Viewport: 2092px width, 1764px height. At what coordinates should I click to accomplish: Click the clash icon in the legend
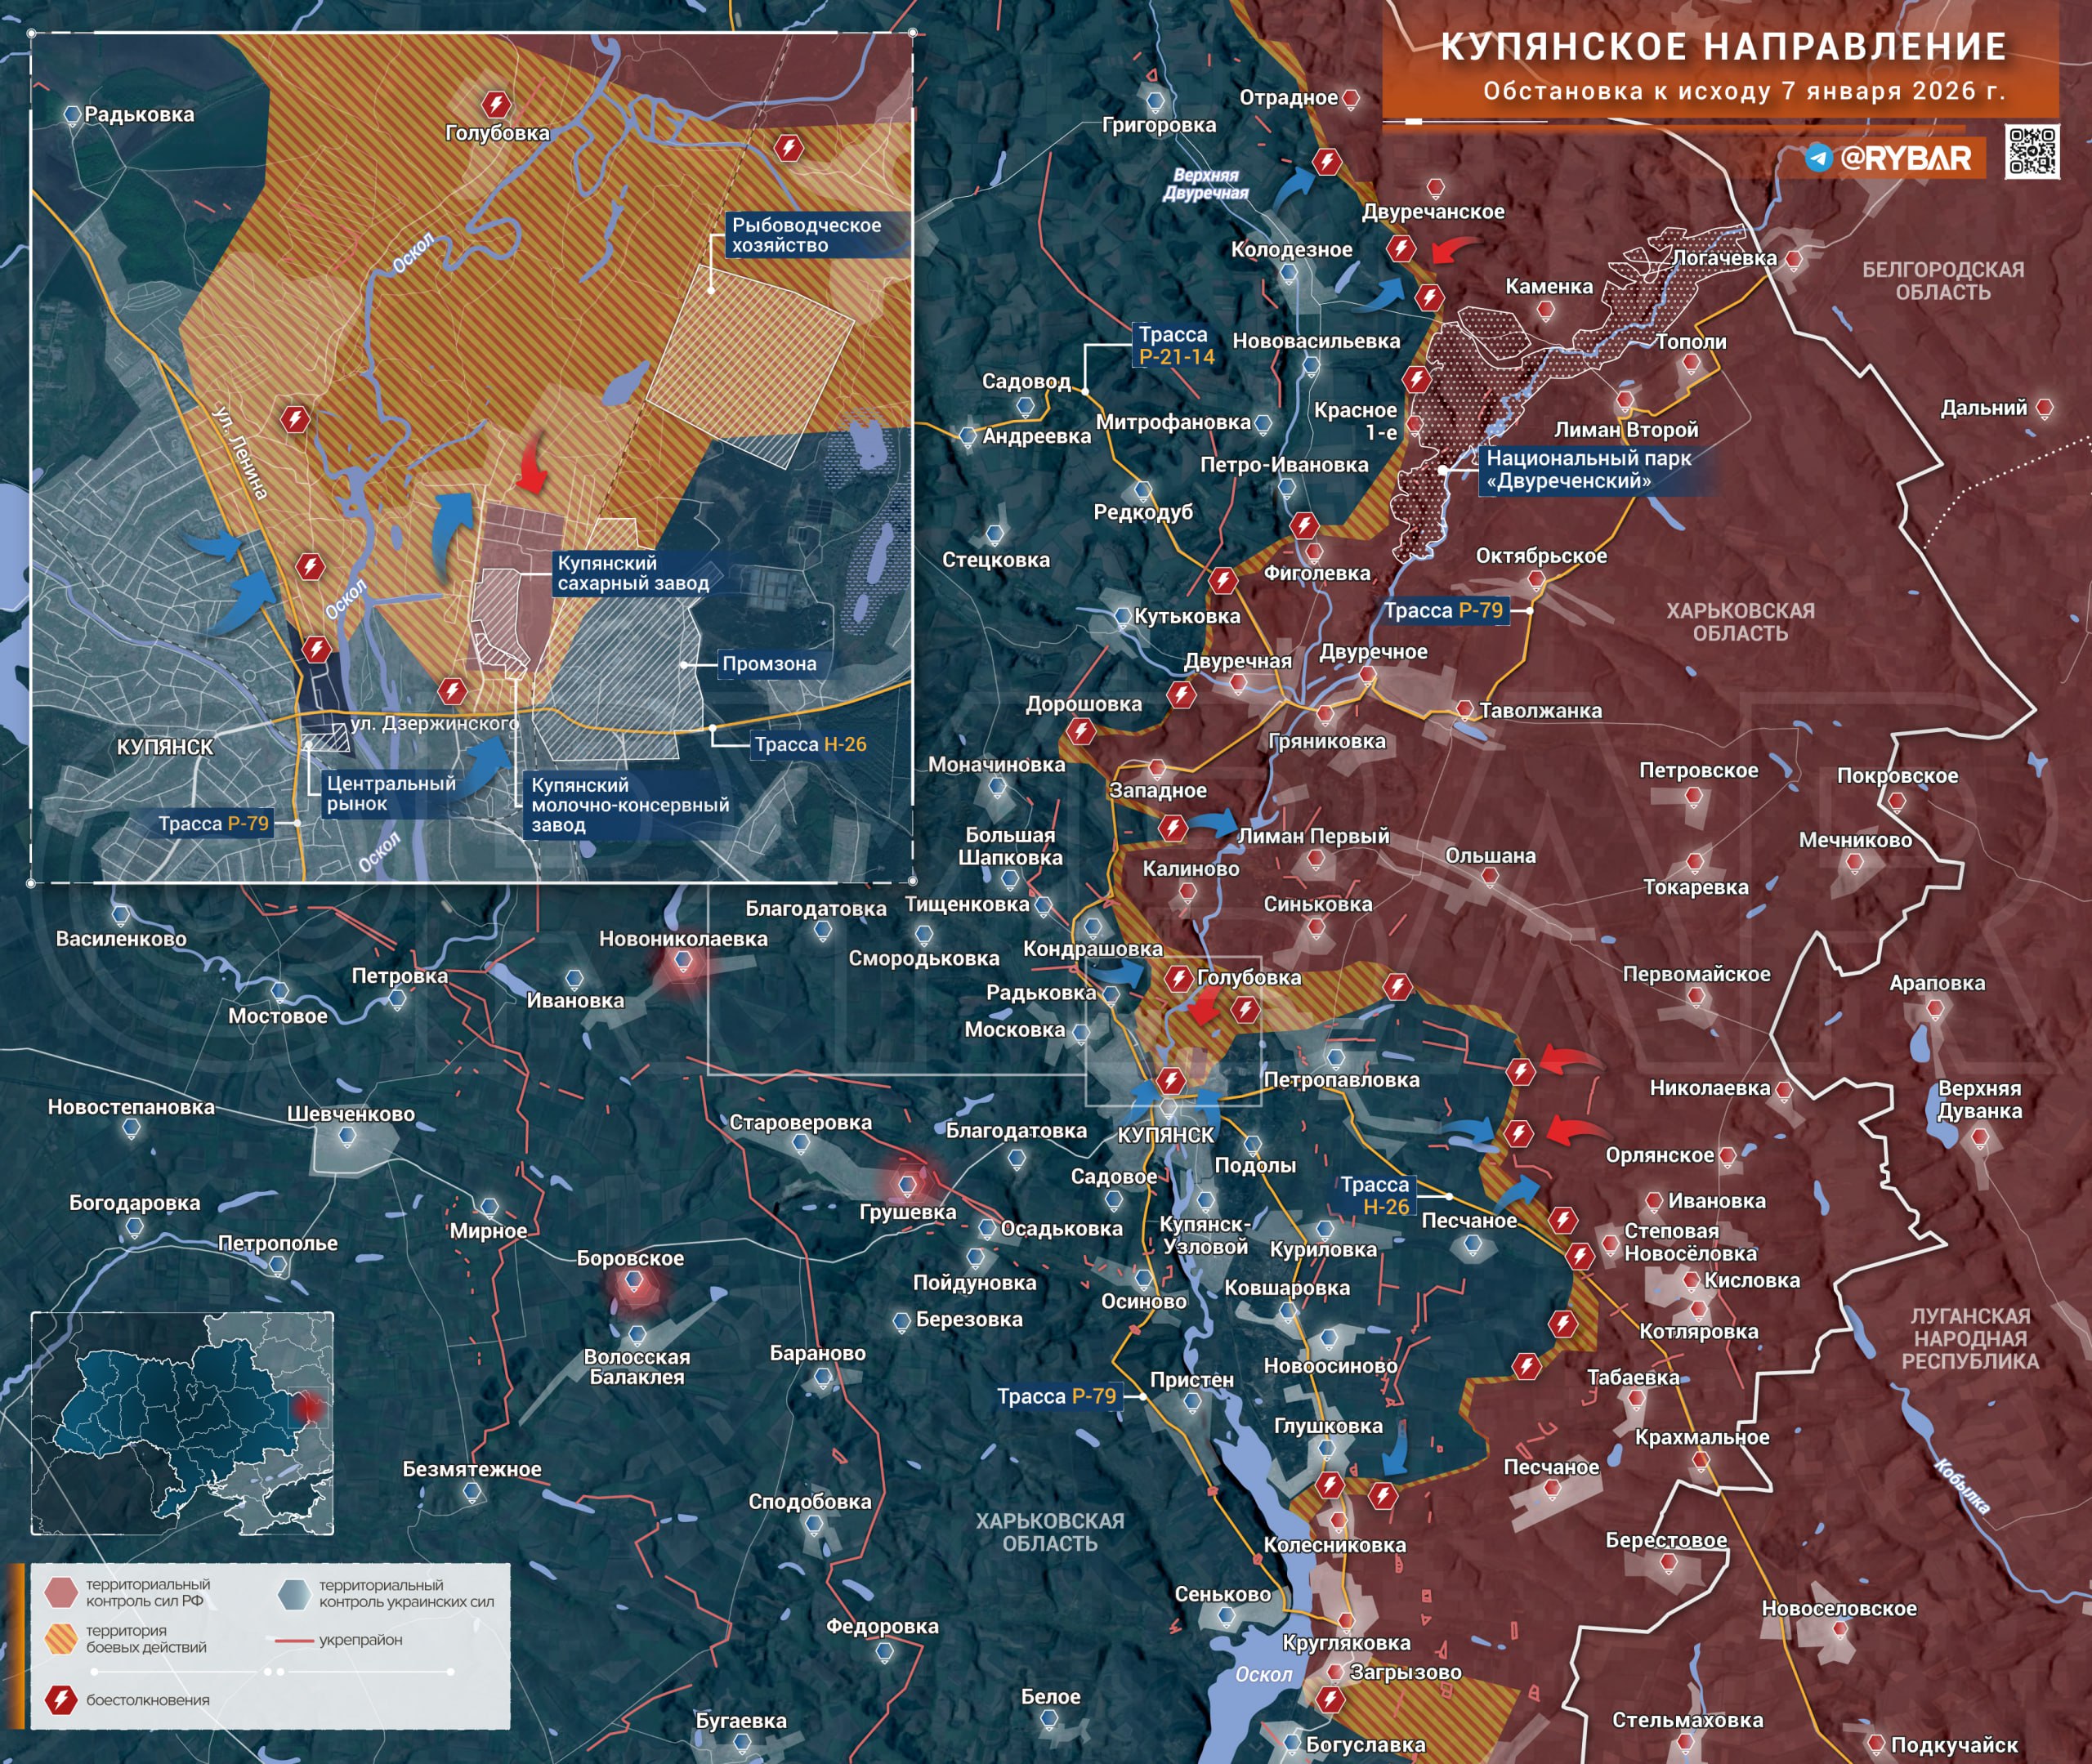tap(61, 1699)
